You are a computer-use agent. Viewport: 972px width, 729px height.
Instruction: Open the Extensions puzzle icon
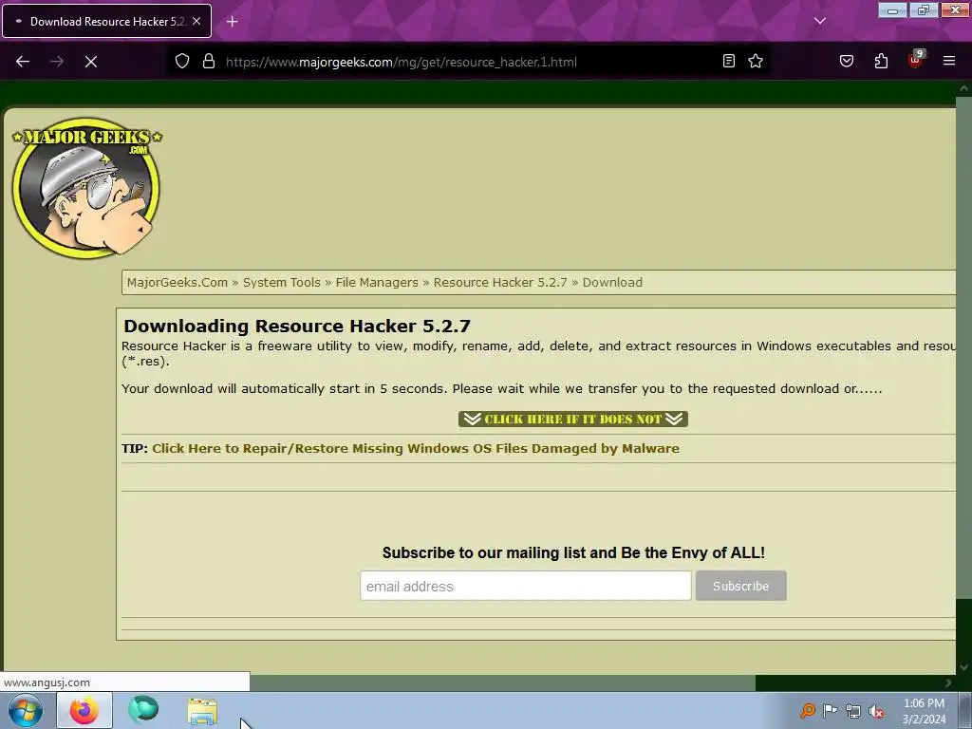pos(881,61)
